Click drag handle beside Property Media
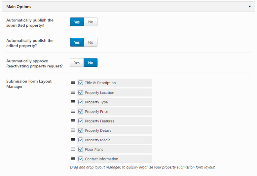This screenshot has width=257, height=176. coord(73,140)
